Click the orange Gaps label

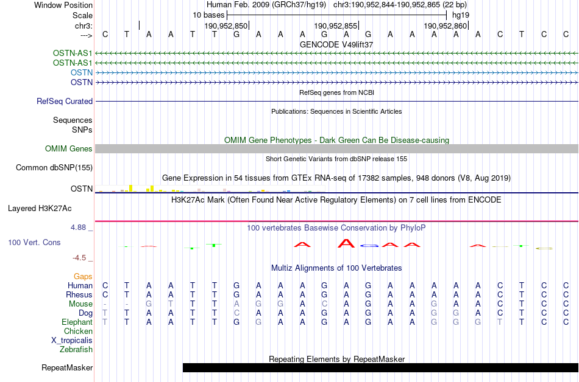tap(83, 277)
